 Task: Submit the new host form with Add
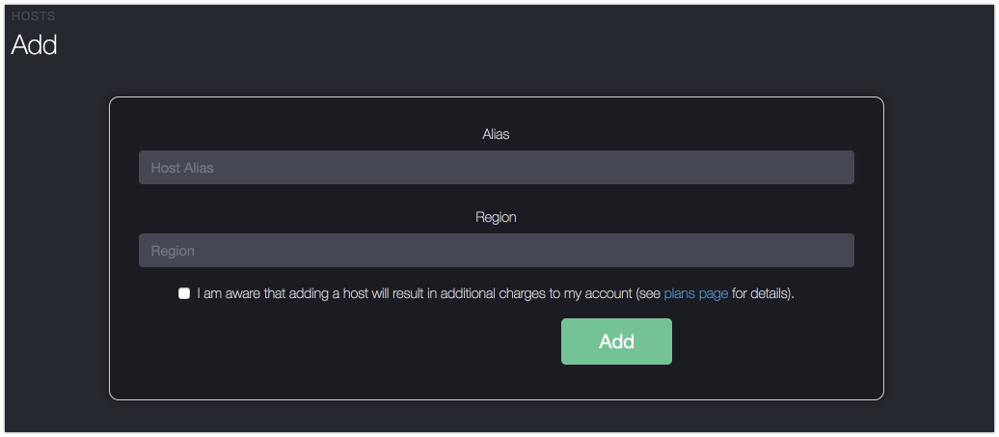click(616, 341)
